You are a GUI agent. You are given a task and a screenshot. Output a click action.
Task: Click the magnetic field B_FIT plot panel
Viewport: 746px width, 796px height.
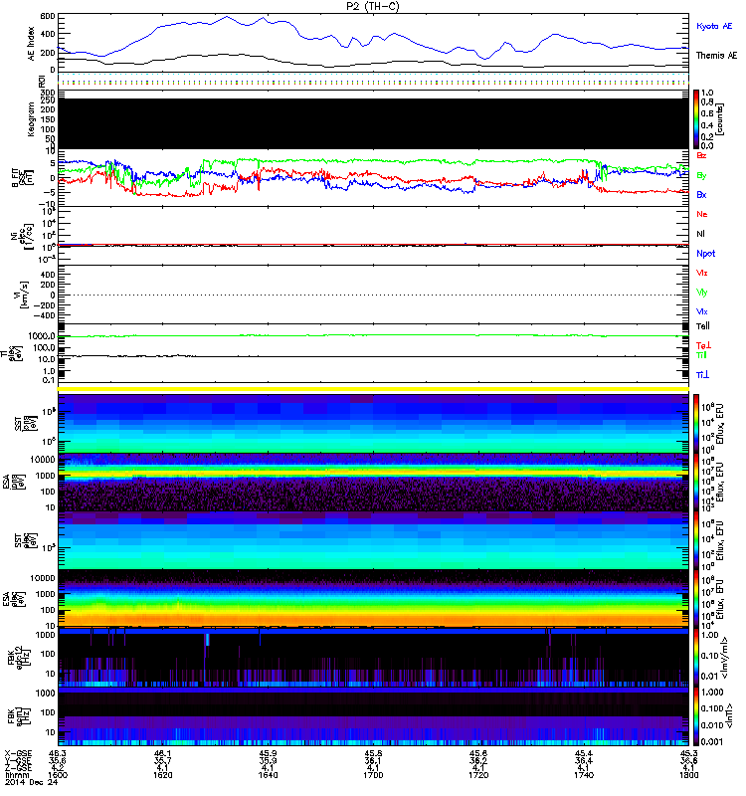click(374, 178)
